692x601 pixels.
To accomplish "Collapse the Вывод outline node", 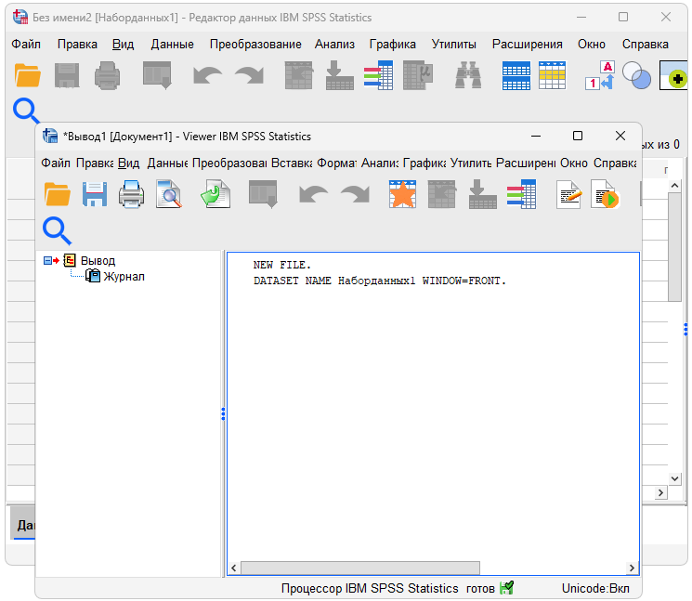I will tap(47, 261).
